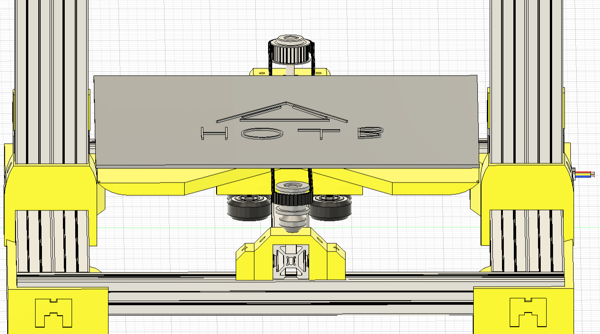Select the lower belt pulley on the screw
Viewport: 600px width, 334px height.
(290, 199)
